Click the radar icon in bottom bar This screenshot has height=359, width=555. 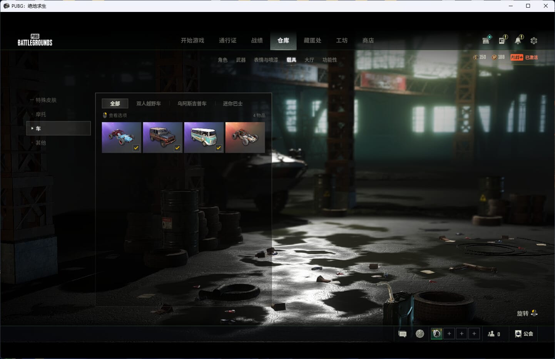coord(420,334)
